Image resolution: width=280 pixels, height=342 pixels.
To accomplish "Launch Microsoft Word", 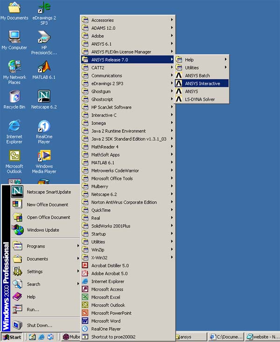I will click(128, 321).
